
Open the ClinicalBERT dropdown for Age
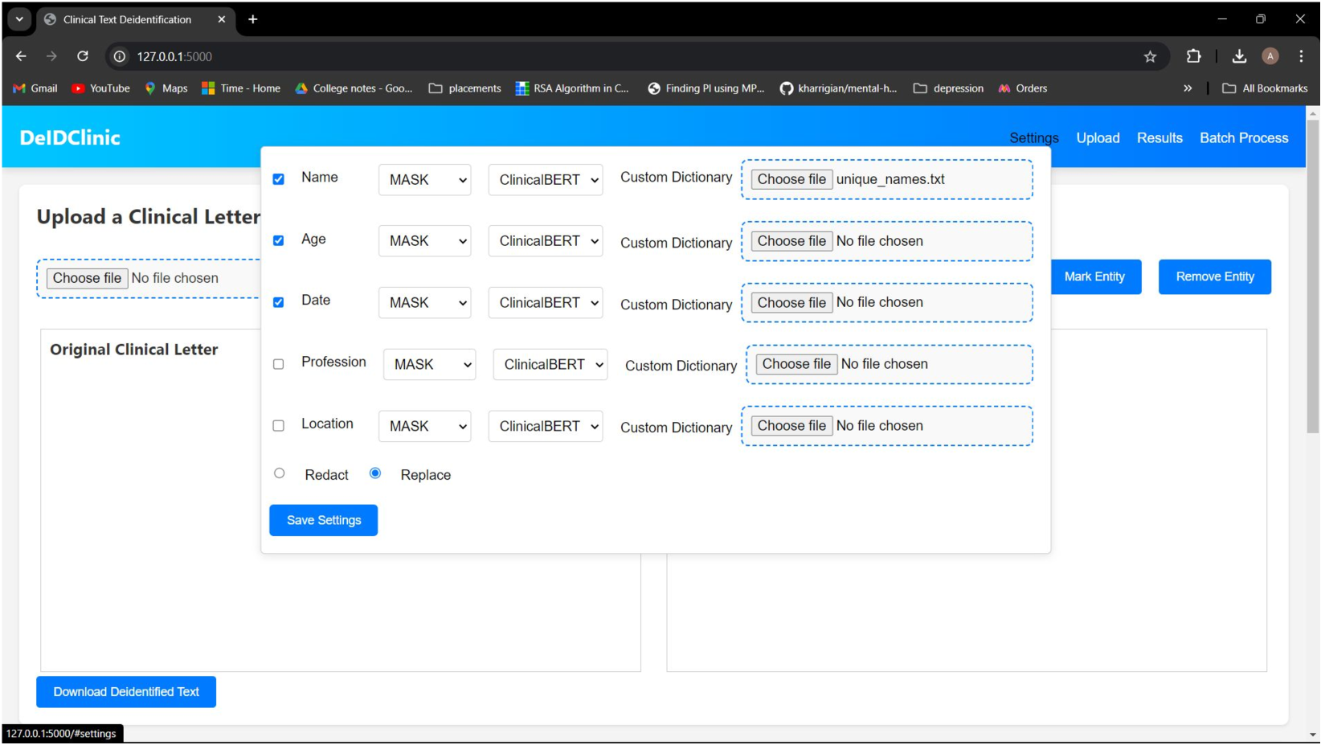pos(546,241)
